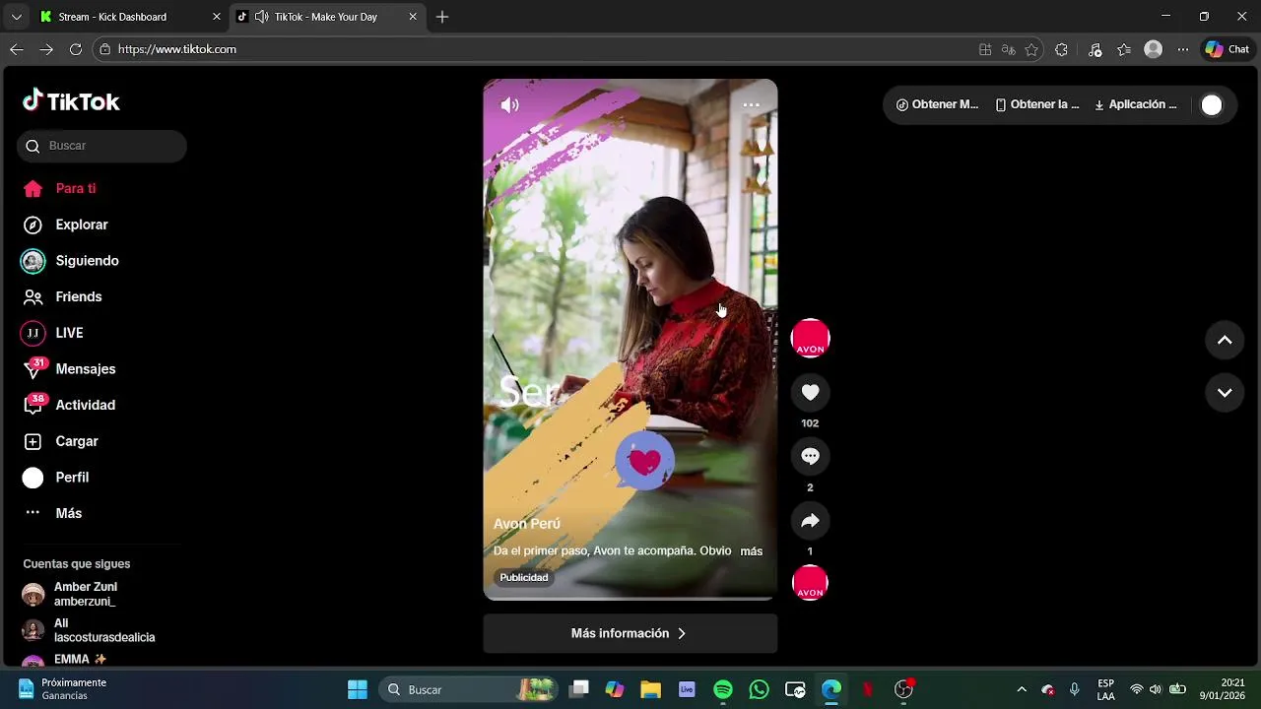This screenshot has height=709, width=1261.
Task: Open browser Settings and more menu
Action: coord(1183,49)
